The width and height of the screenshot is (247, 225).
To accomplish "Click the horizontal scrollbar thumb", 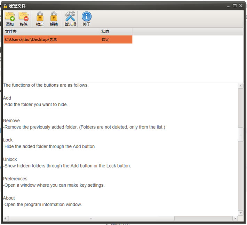I will coord(91,218).
